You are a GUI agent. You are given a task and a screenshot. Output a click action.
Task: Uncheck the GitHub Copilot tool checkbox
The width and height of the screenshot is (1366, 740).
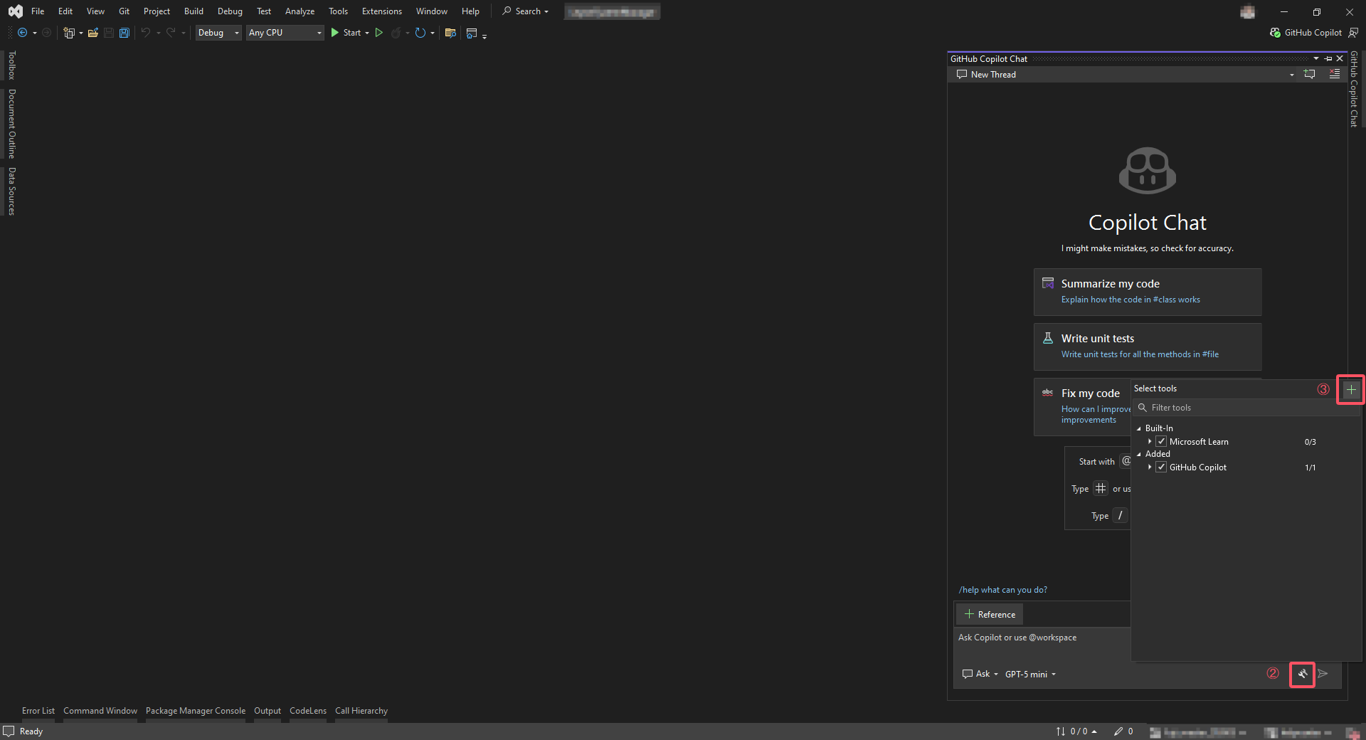pyautogui.click(x=1161, y=467)
